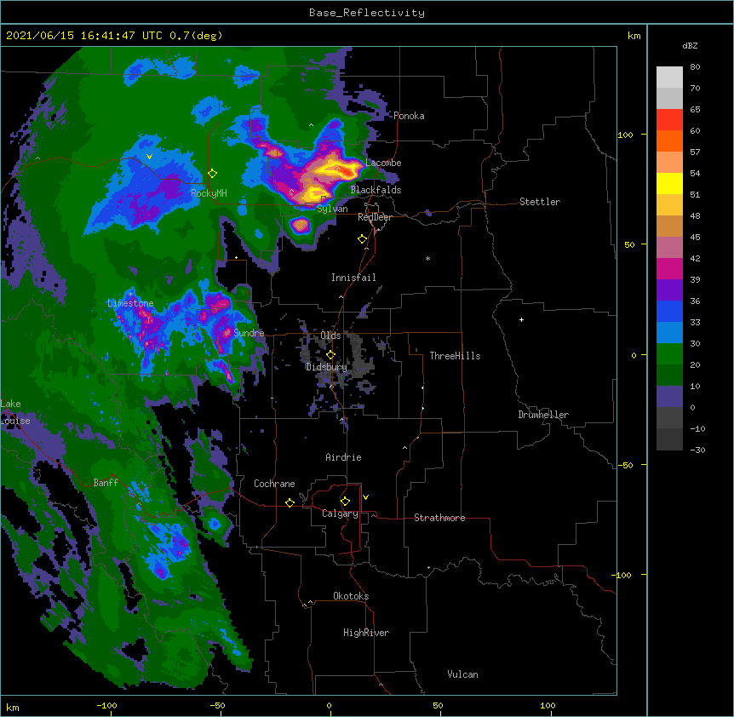Pick the slate purple 0–10 dBZ legend band
734x717 pixels.
pyautogui.click(x=669, y=397)
